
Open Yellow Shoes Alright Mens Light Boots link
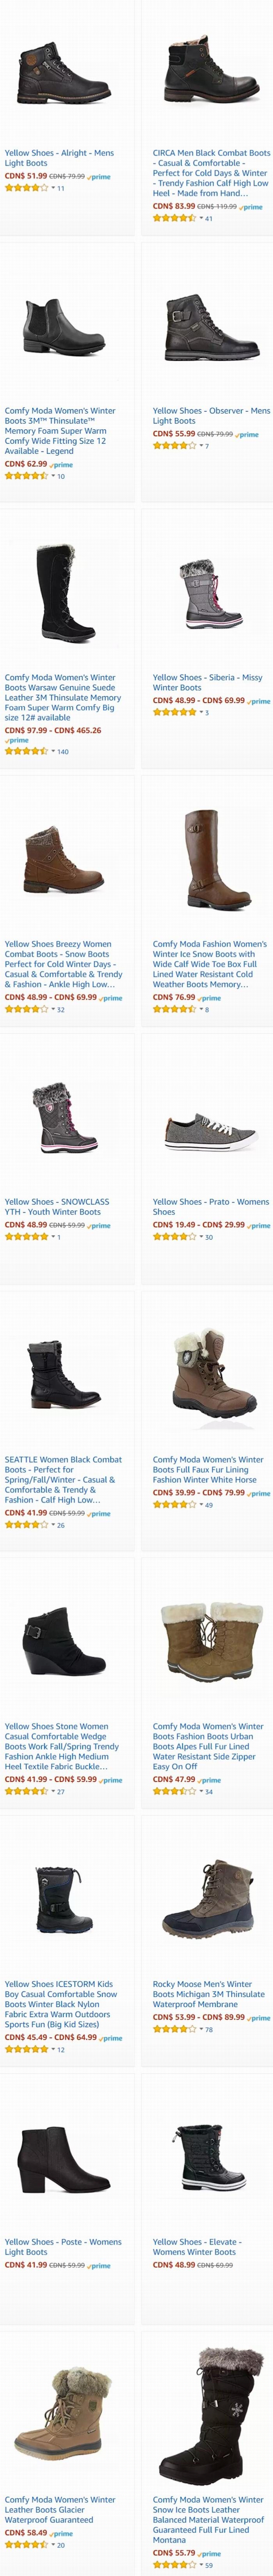pyautogui.click(x=59, y=158)
